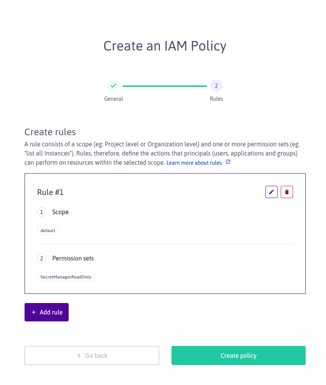Delete Rule #1 using trash icon
This screenshot has width=326, height=385.
click(x=286, y=192)
